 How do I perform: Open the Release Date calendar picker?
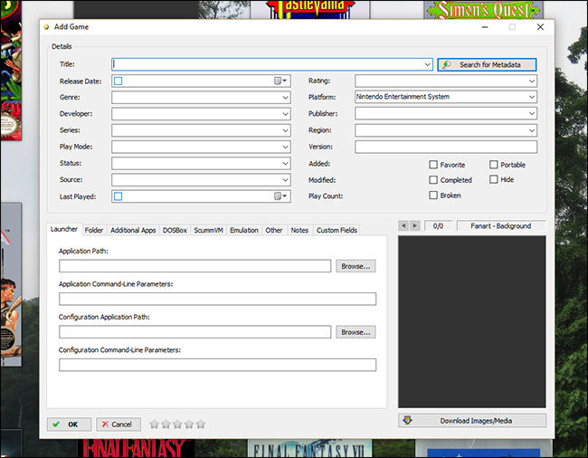pyautogui.click(x=280, y=81)
